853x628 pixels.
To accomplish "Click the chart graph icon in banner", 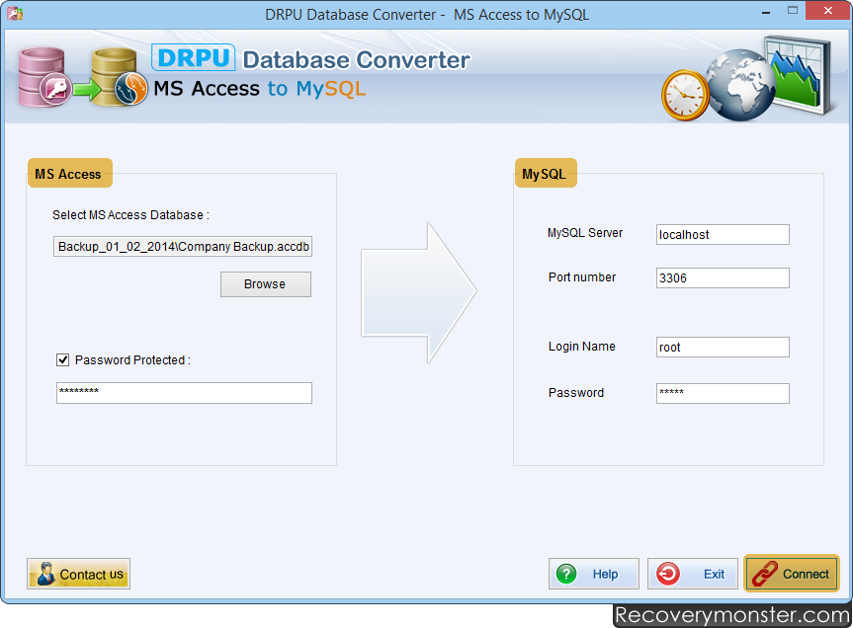I will pyautogui.click(x=799, y=75).
